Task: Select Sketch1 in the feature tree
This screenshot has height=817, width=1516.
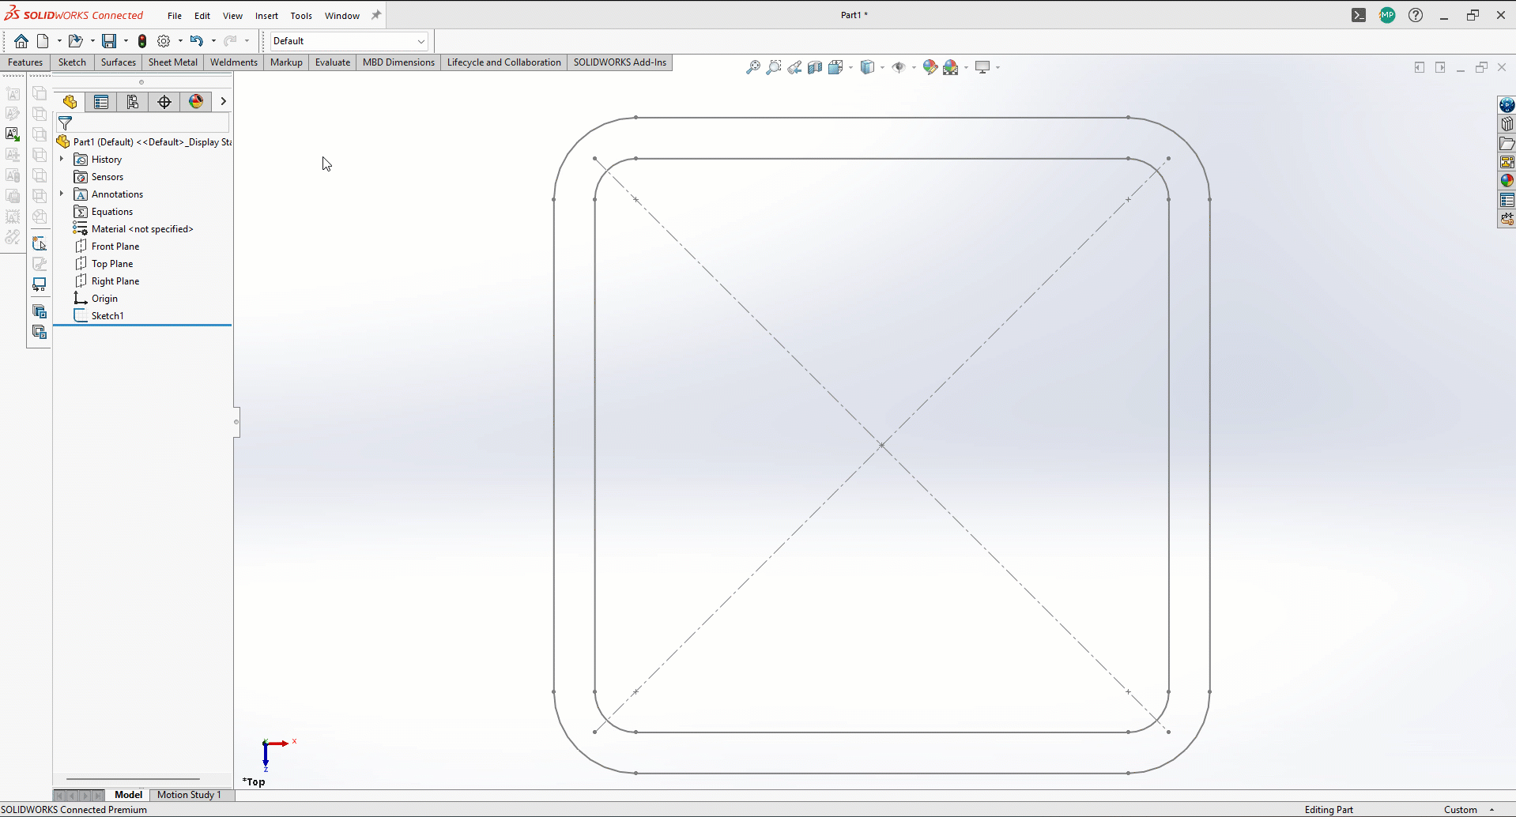Action: [x=107, y=316]
